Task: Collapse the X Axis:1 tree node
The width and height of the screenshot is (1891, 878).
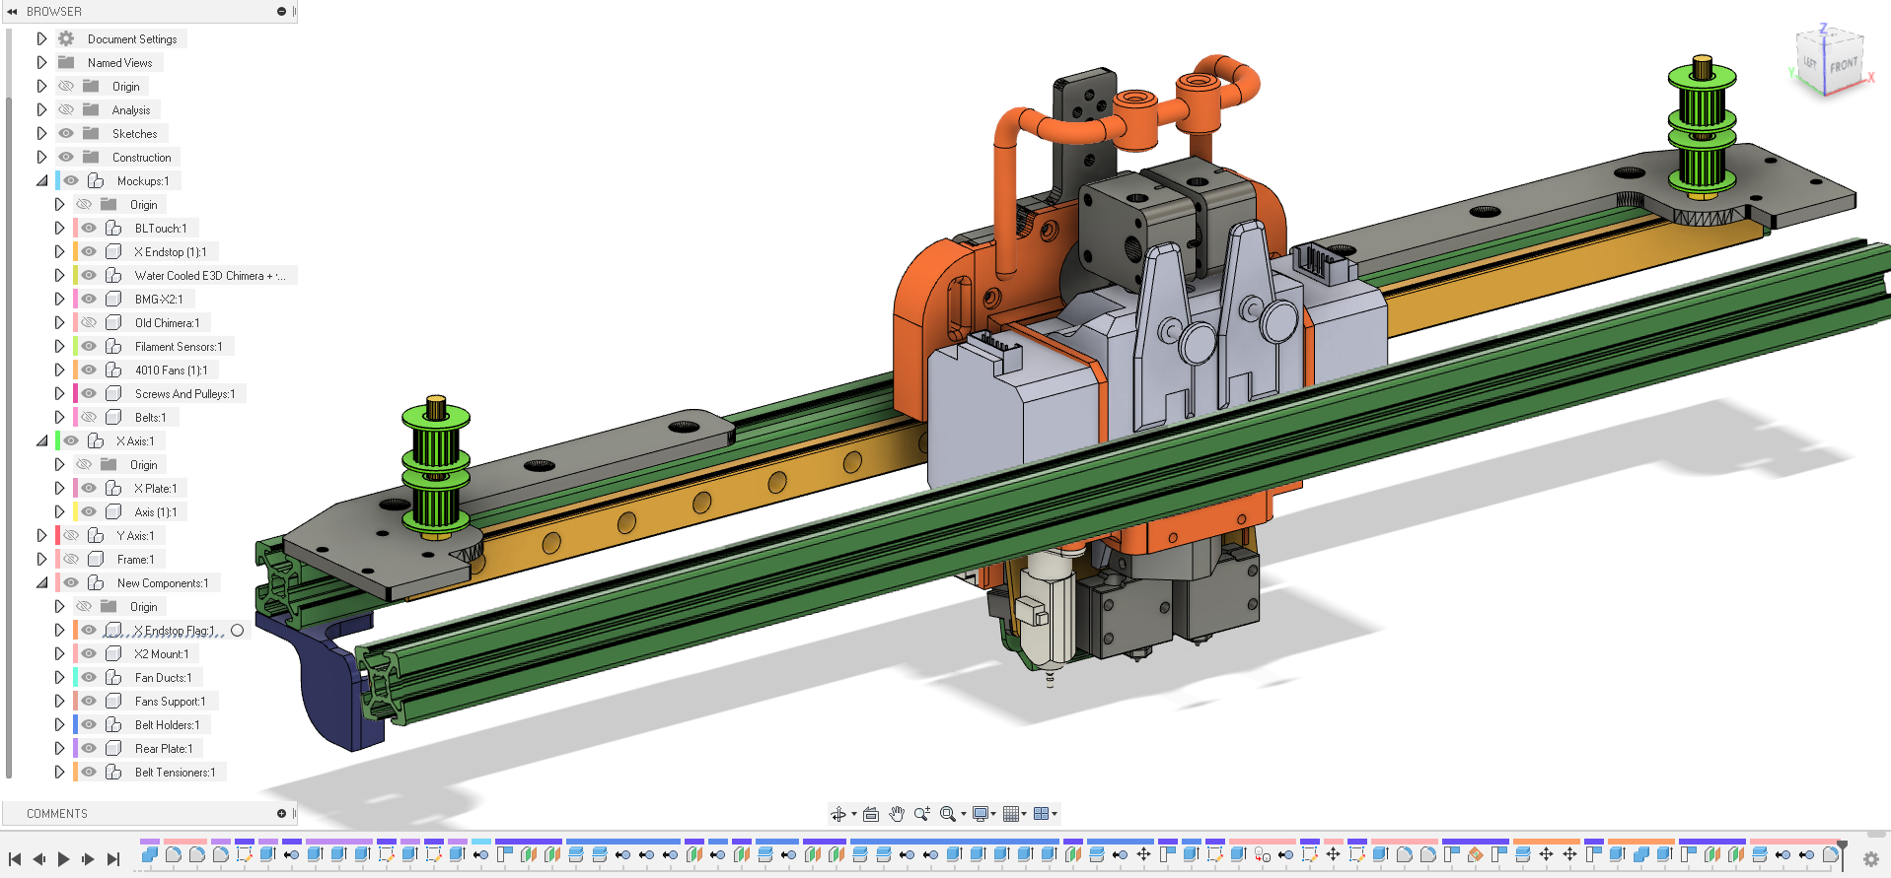Action: [x=41, y=441]
